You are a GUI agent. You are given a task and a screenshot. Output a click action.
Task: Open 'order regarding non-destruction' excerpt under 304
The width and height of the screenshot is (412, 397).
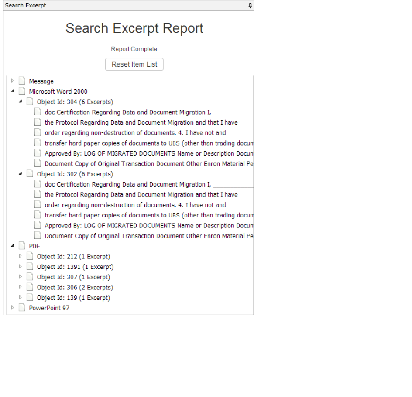(x=135, y=133)
